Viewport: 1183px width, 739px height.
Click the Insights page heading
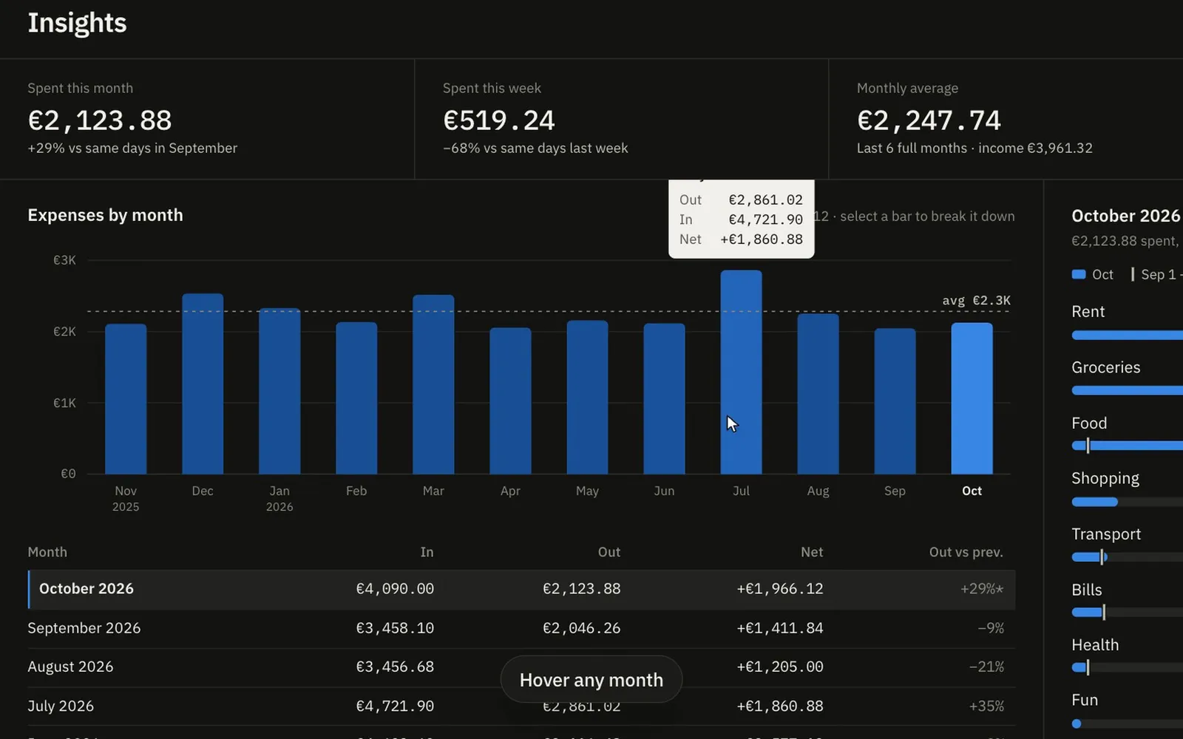pyautogui.click(x=77, y=23)
